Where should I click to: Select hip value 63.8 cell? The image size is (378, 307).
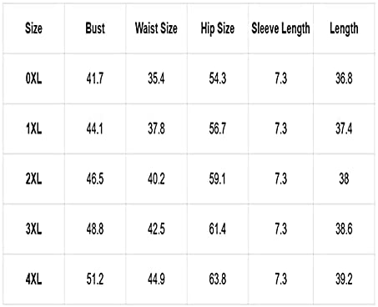[218, 279]
